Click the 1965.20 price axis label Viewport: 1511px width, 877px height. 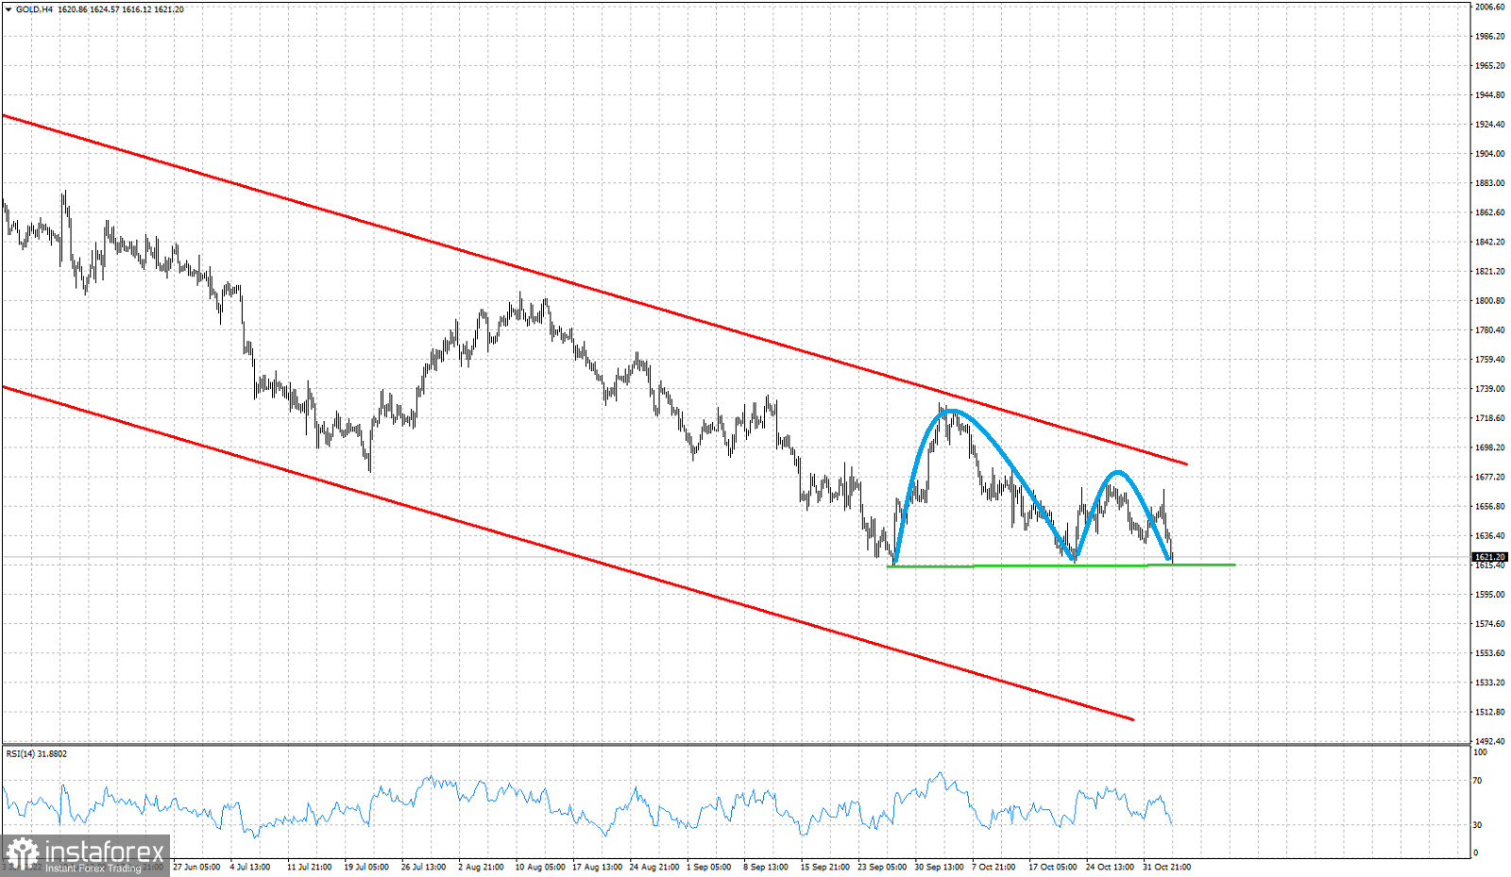click(x=1490, y=65)
